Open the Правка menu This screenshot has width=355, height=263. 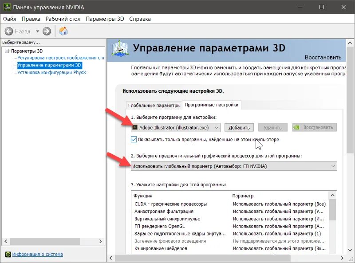click(31, 19)
